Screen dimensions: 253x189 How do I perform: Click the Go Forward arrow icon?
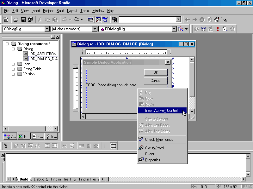195,20
